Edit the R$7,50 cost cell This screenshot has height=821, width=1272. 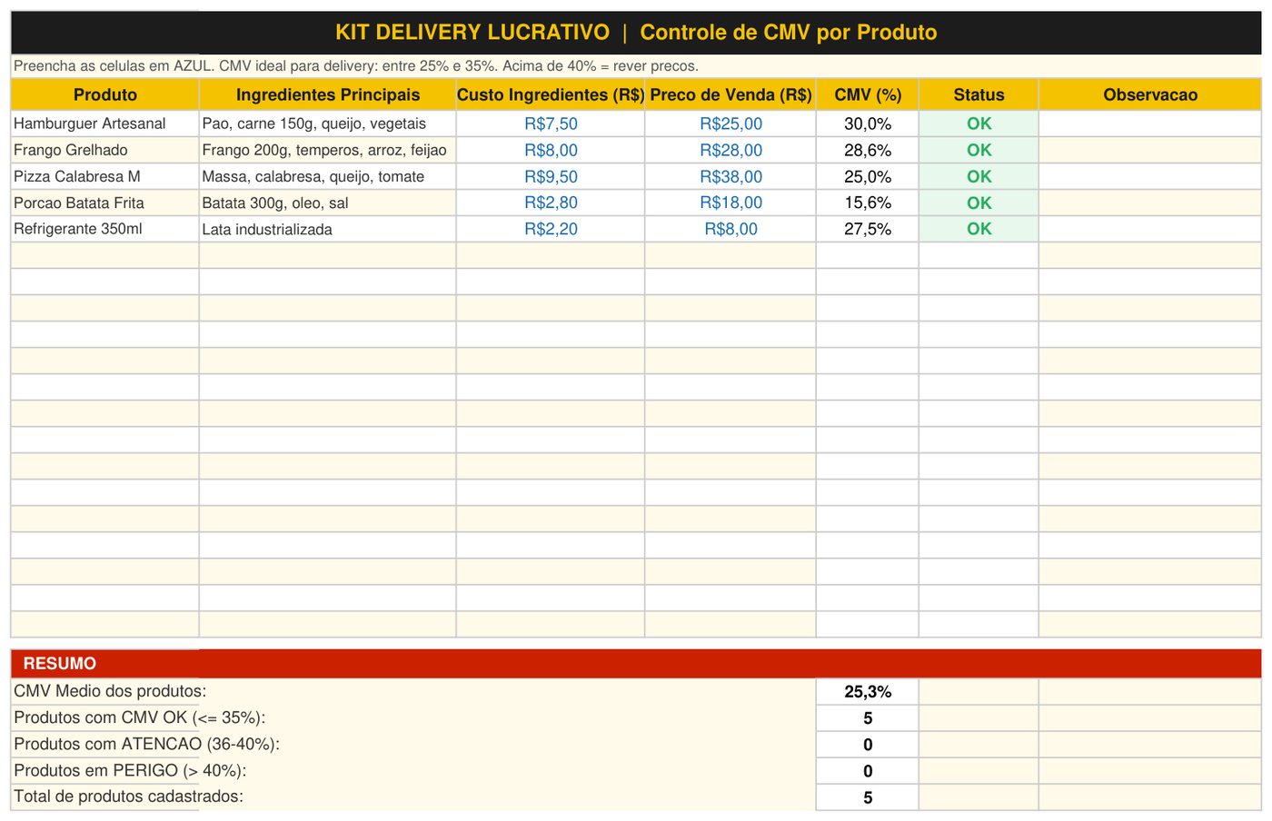coord(551,124)
